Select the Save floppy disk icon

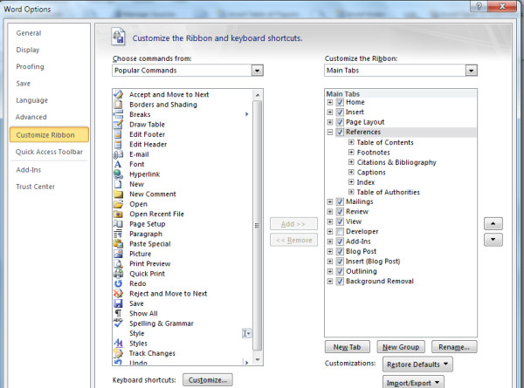click(118, 303)
